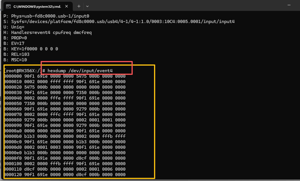Click the hexdump row at offset 0000120
Viewport: 300px width, 181px height.
point(65,175)
